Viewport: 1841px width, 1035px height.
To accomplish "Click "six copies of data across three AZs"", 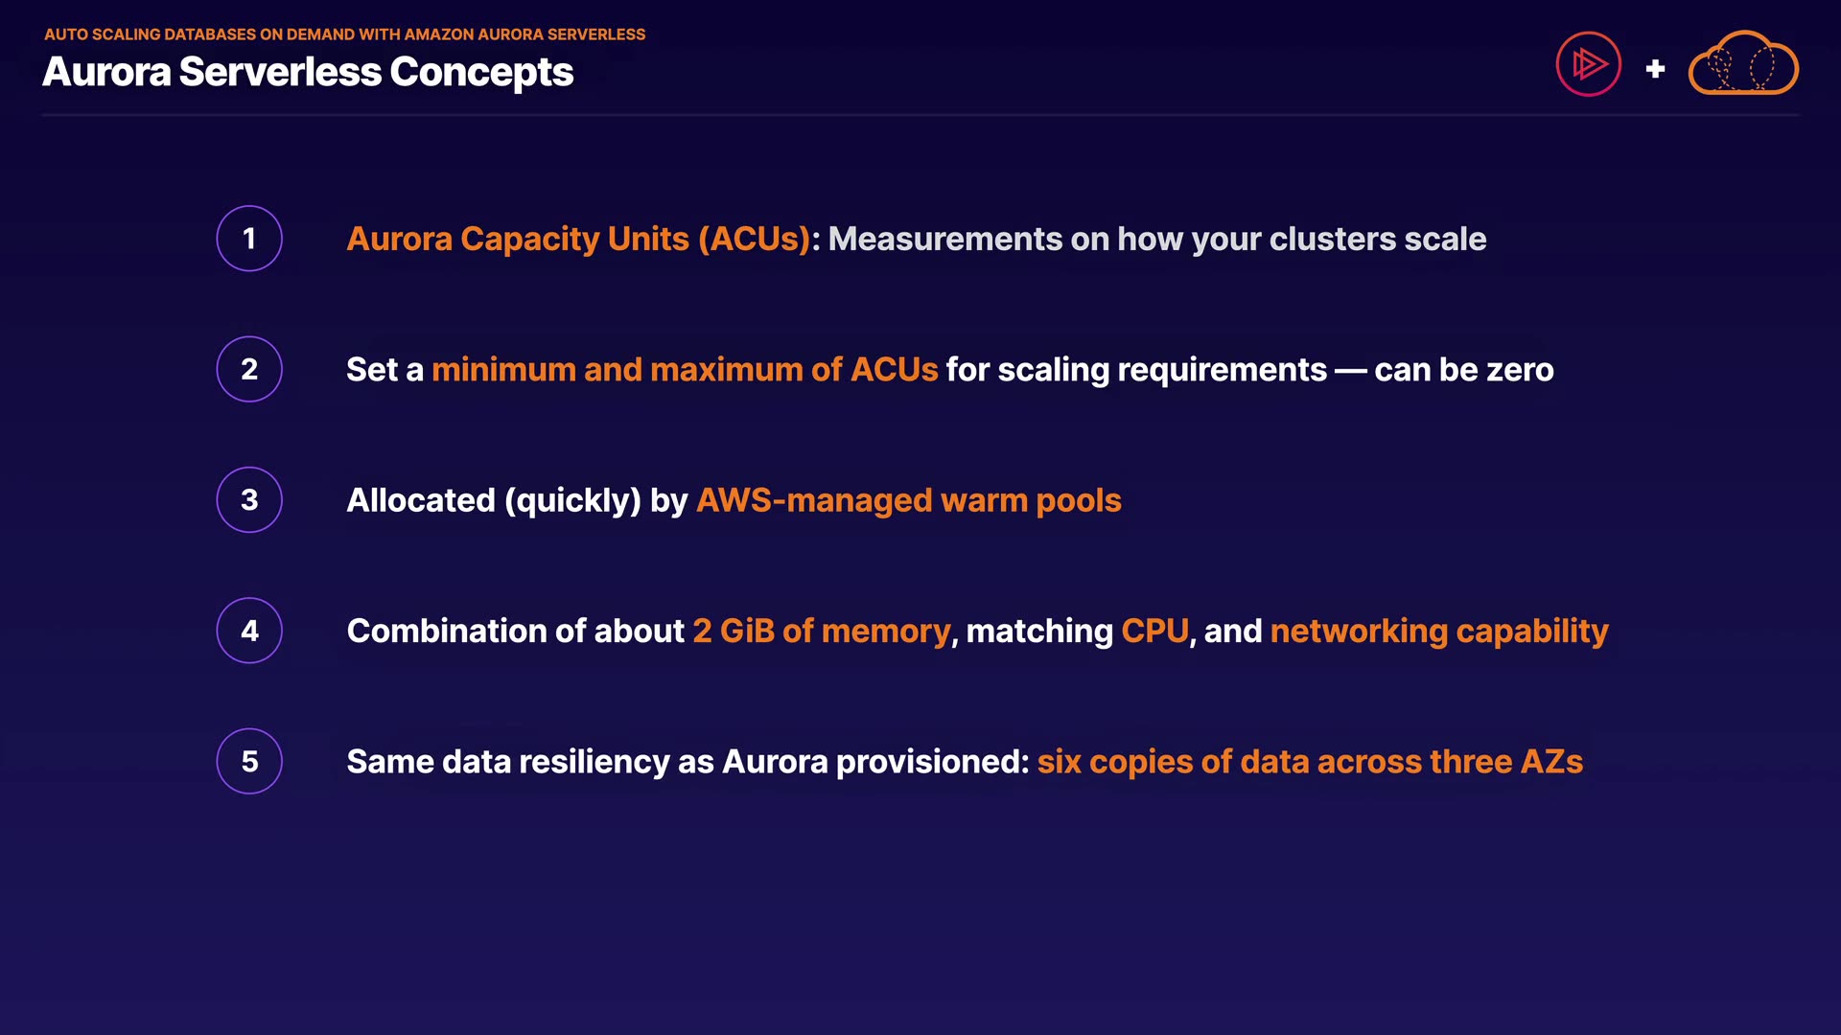I will 1310,762.
